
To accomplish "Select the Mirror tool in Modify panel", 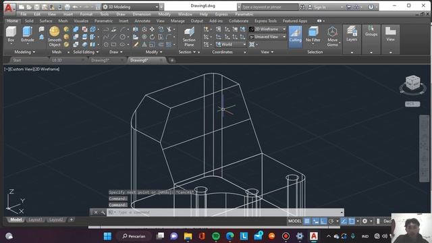I will point(136,30).
